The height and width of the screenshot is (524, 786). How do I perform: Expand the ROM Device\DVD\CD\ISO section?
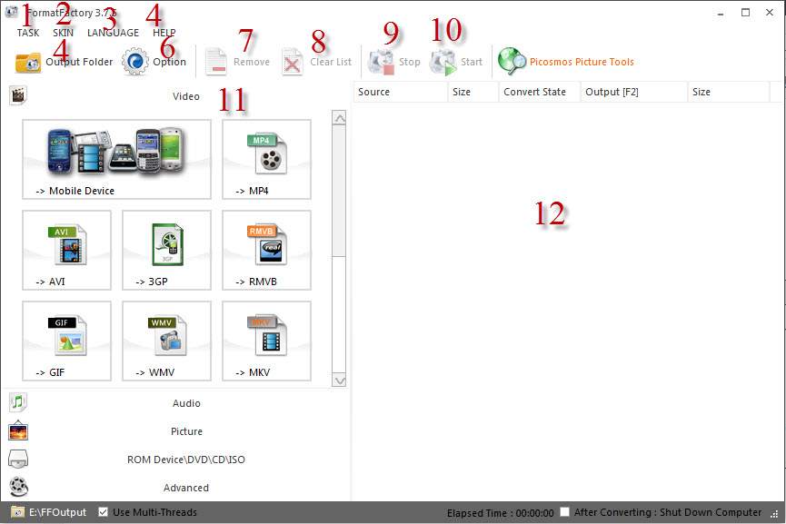[x=175, y=460]
